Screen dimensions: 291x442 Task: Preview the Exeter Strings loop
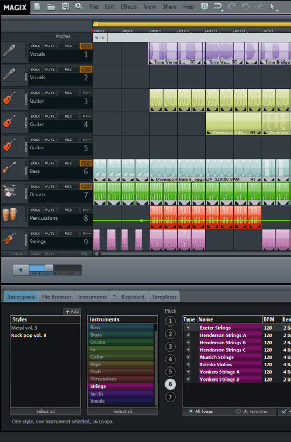(x=188, y=328)
